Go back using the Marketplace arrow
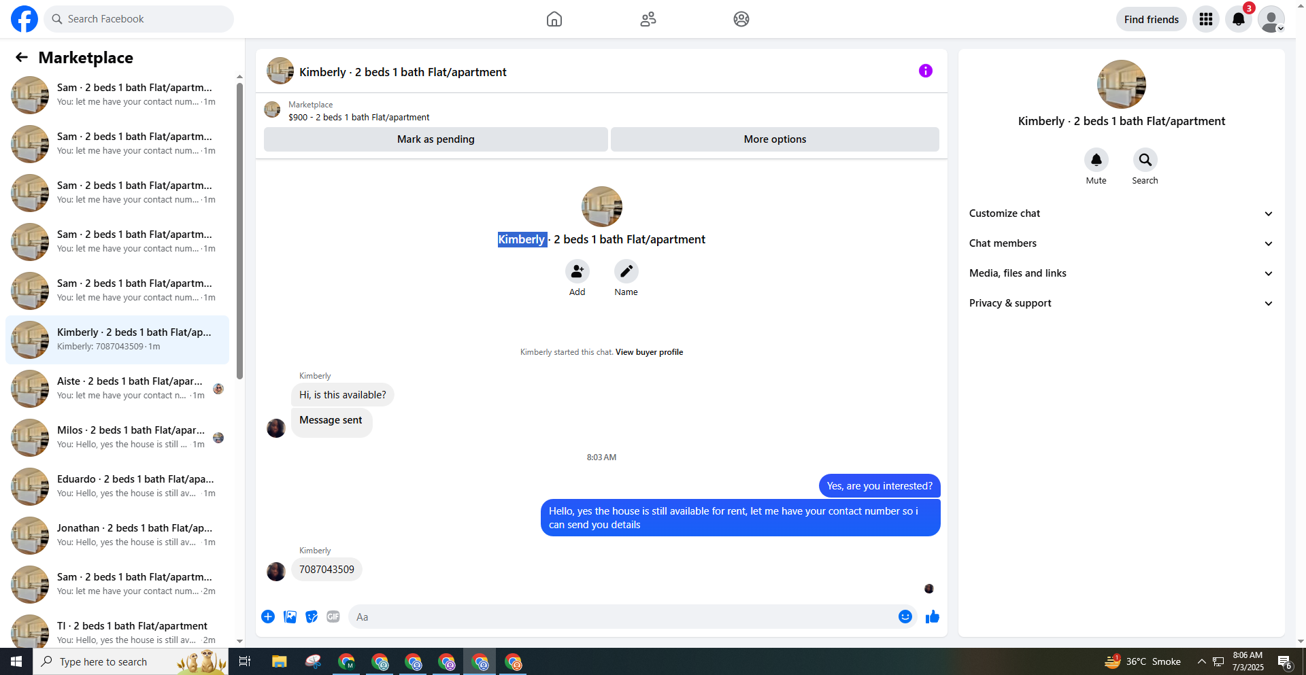Screen dimensions: 1306x675 pos(22,58)
